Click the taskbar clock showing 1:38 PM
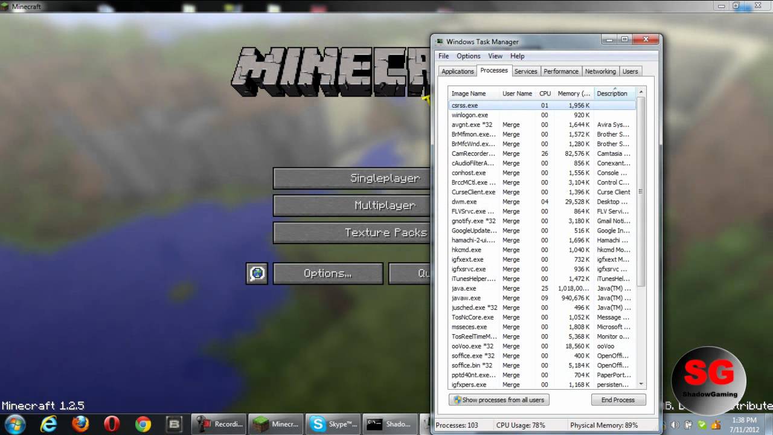Screen dimensions: 773x435 pos(744,424)
